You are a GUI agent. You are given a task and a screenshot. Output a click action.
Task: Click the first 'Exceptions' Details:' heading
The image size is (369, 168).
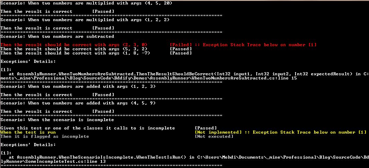pos(28,61)
